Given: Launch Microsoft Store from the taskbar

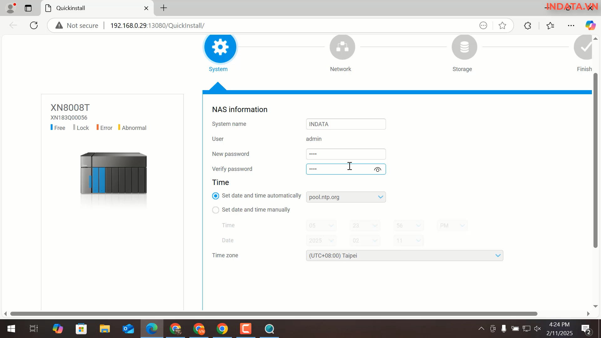Looking at the screenshot, I should tap(81, 329).
